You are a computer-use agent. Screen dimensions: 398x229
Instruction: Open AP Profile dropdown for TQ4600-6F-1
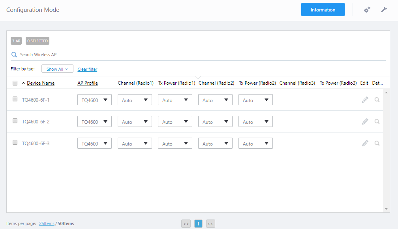coord(94,100)
